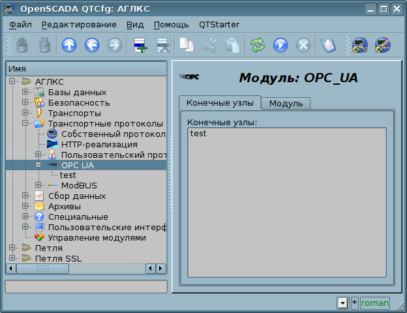Open the Вид menu
The image size is (407, 313).
[x=135, y=25]
